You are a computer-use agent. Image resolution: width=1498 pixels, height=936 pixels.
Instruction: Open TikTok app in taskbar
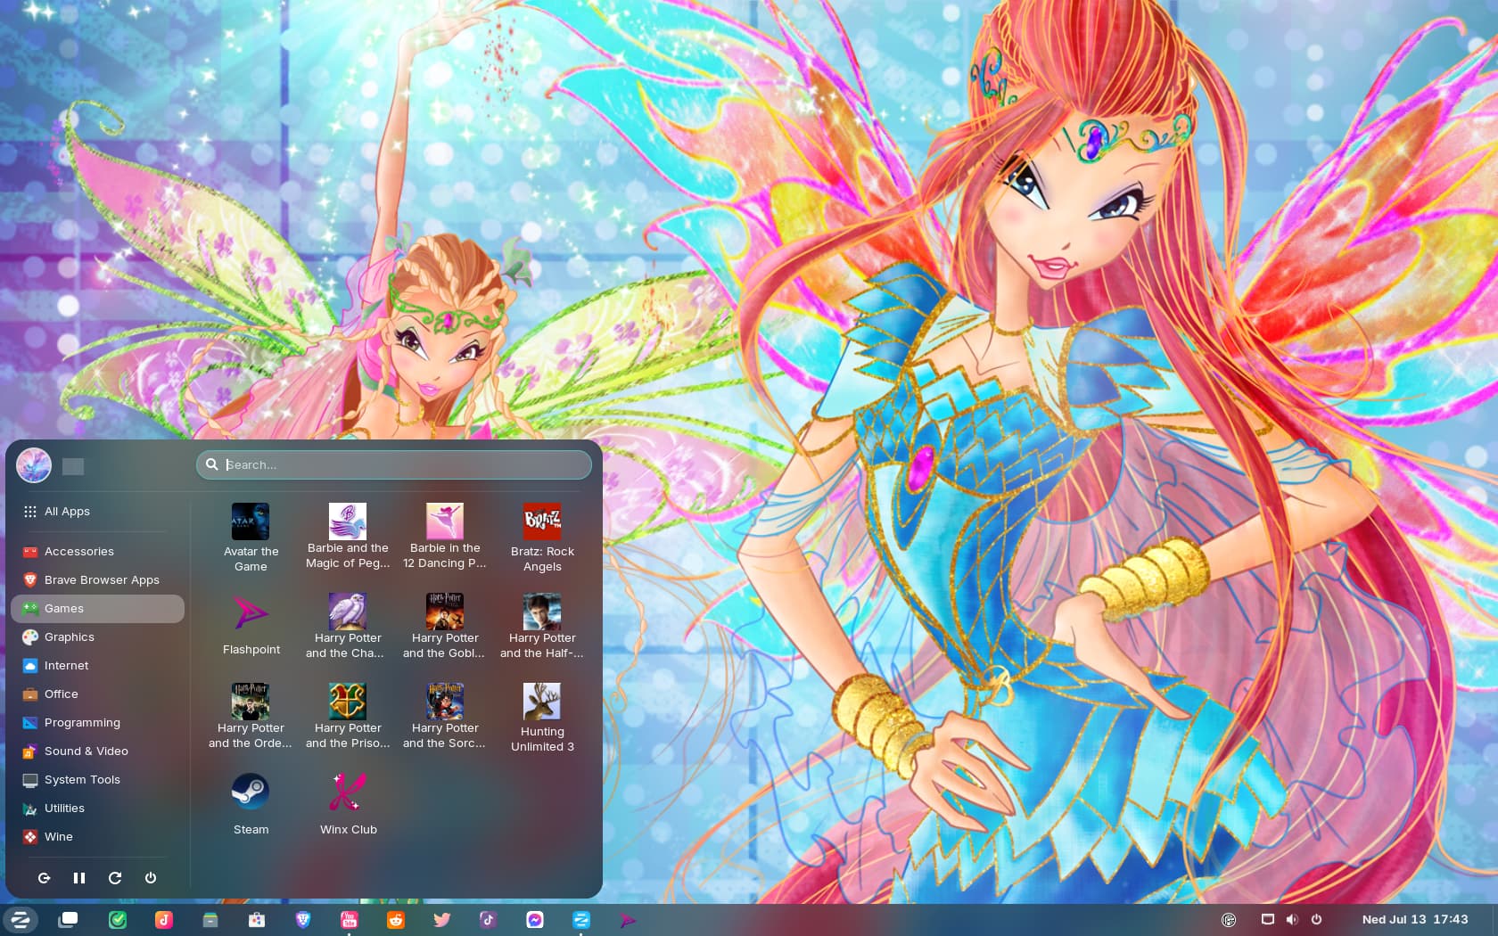pyautogui.click(x=488, y=920)
